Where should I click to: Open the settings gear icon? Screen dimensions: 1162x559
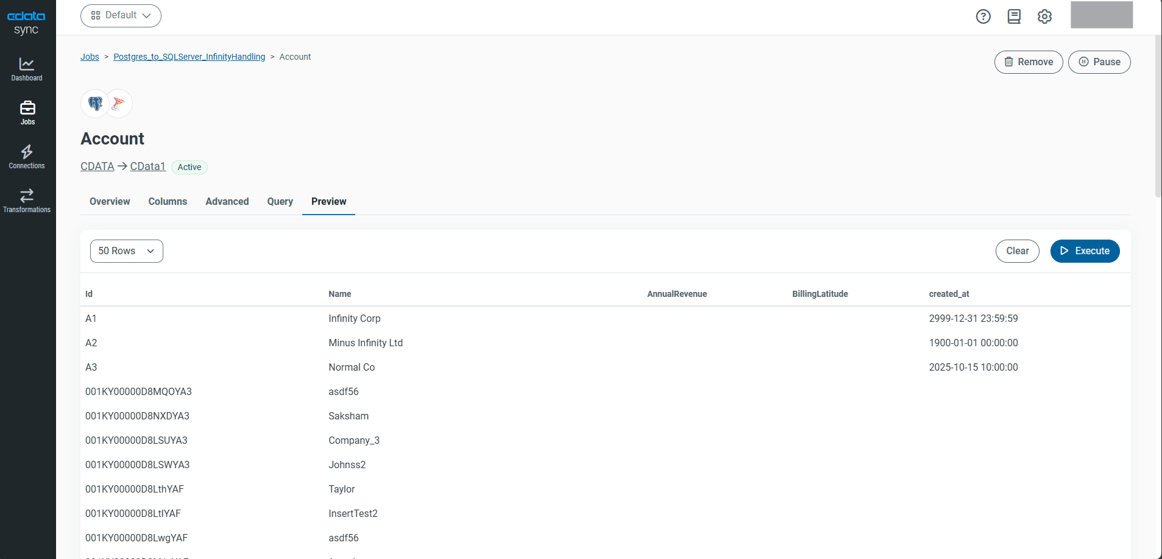[x=1044, y=16]
